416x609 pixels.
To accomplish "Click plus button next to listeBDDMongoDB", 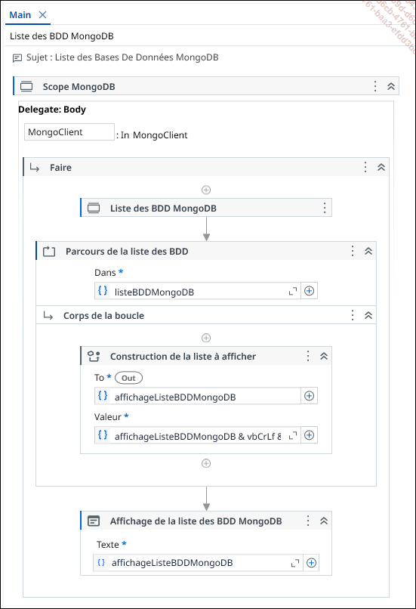I will (x=310, y=291).
